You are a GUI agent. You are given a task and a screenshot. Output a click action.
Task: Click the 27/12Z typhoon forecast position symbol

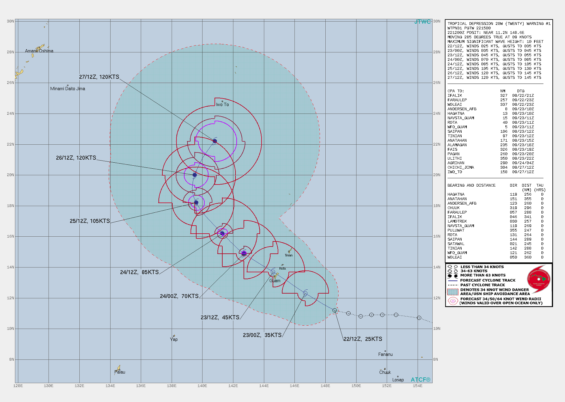[x=215, y=141]
